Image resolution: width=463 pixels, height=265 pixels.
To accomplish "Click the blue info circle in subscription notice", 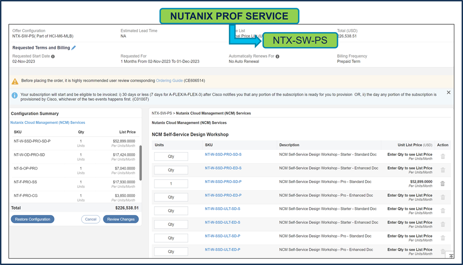I will tap(14, 95).
